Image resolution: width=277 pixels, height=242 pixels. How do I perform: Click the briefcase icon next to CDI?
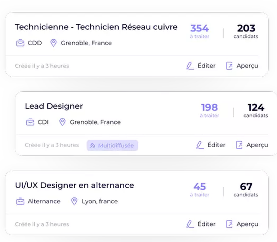point(30,122)
